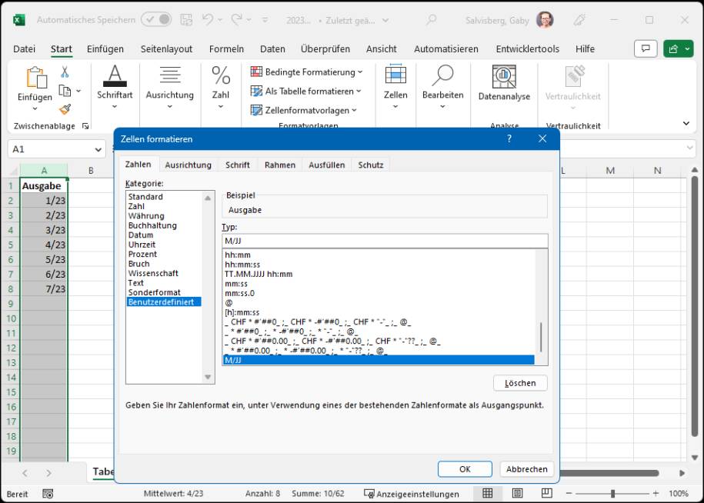The height and width of the screenshot is (503, 704).
Task: Open the Zwischenablage dialog launcher
Action: 85,125
